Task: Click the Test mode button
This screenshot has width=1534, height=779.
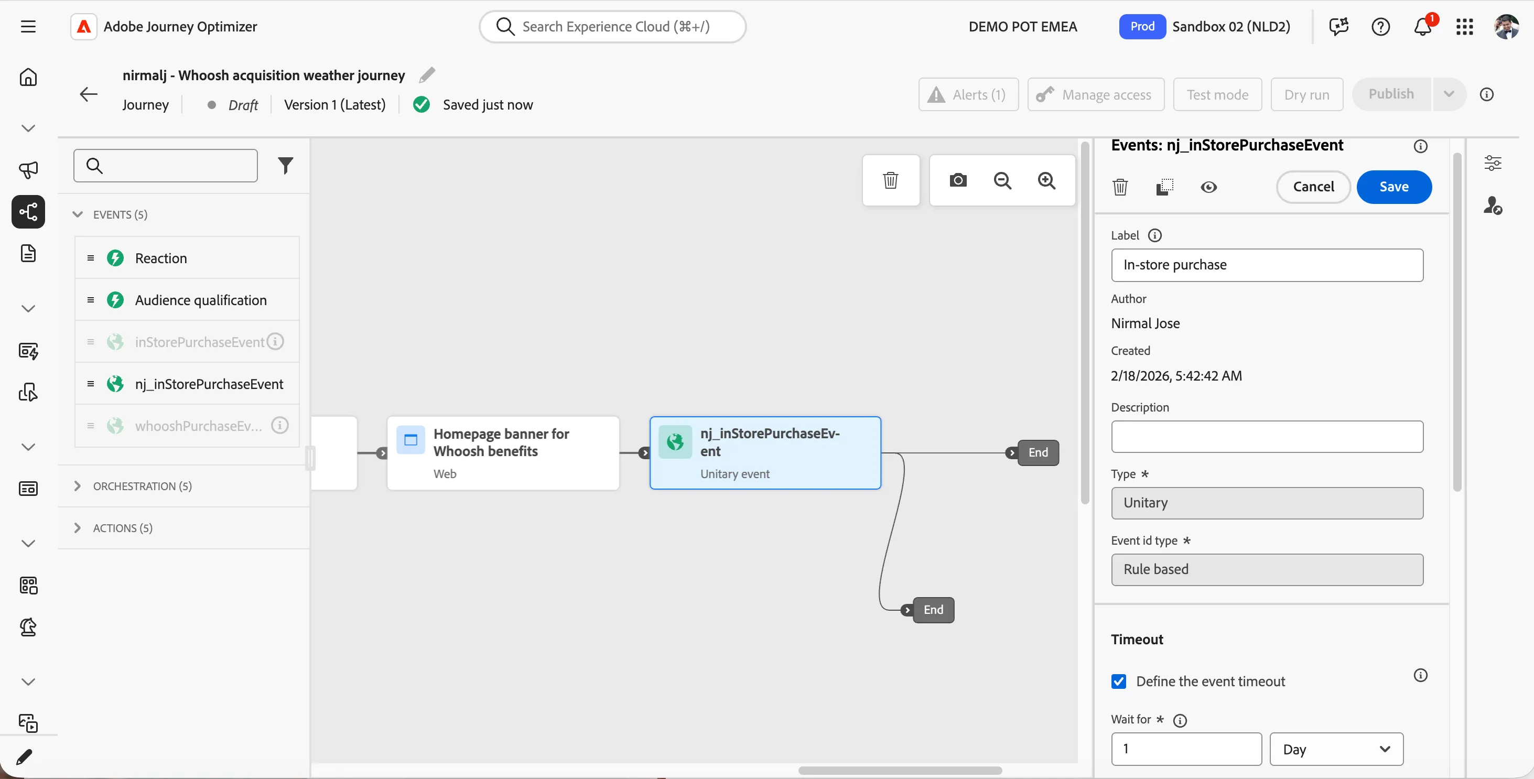Action: (x=1217, y=94)
